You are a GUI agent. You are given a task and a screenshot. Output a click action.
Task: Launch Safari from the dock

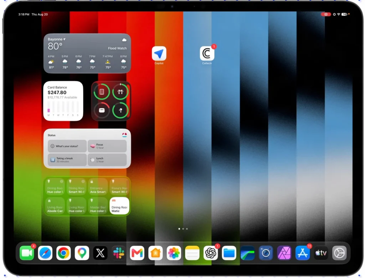coord(45,253)
